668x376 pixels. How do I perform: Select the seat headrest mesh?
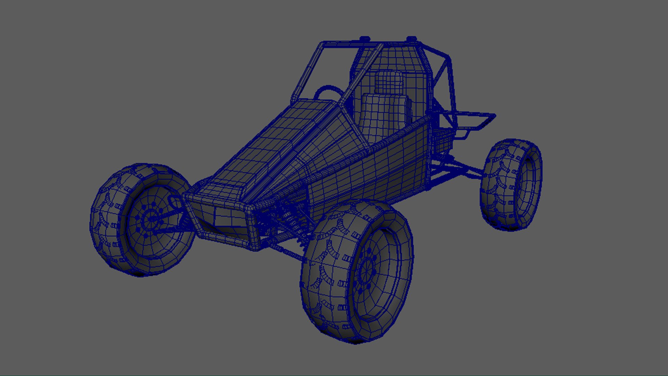point(389,82)
